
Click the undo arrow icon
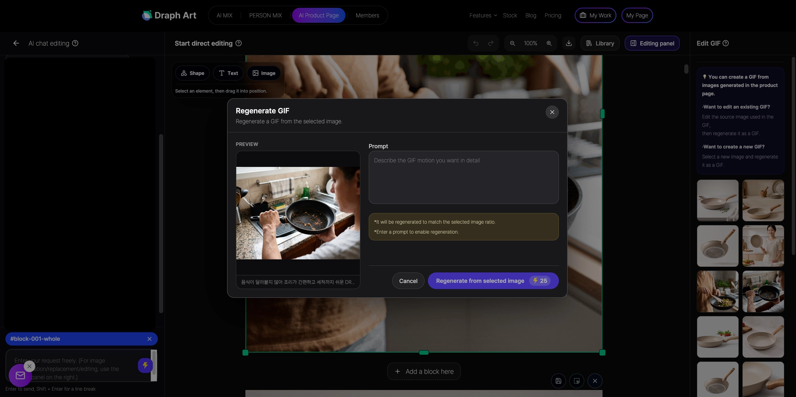point(476,43)
